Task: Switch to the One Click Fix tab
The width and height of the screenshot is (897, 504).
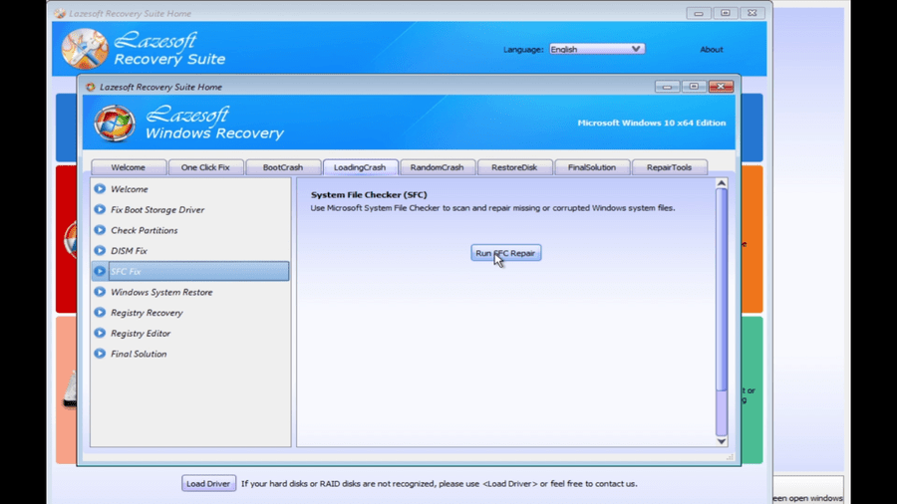Action: 205,167
